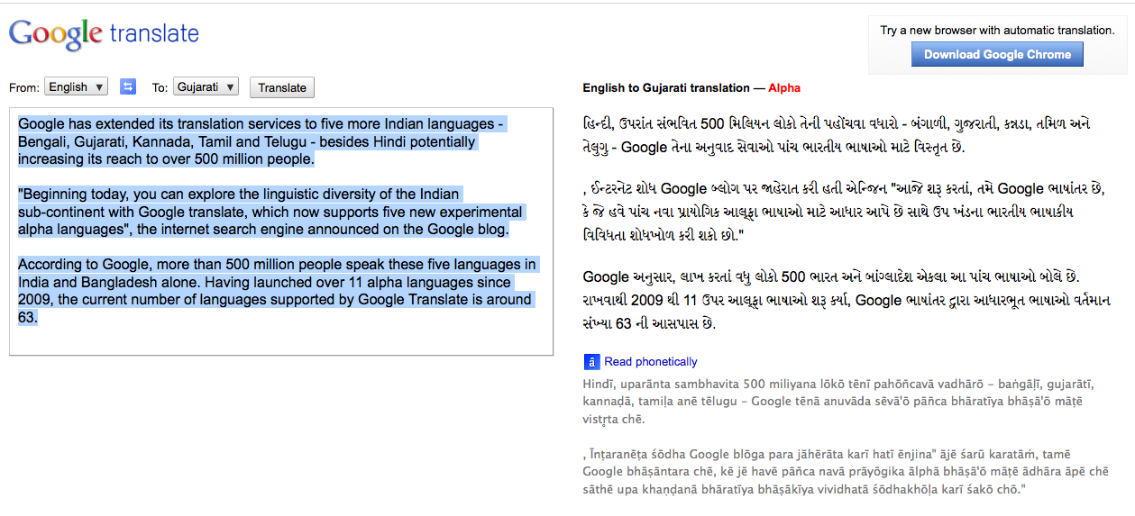Open the To language Gujarati dropdown
The width and height of the screenshot is (1135, 516).
(206, 87)
